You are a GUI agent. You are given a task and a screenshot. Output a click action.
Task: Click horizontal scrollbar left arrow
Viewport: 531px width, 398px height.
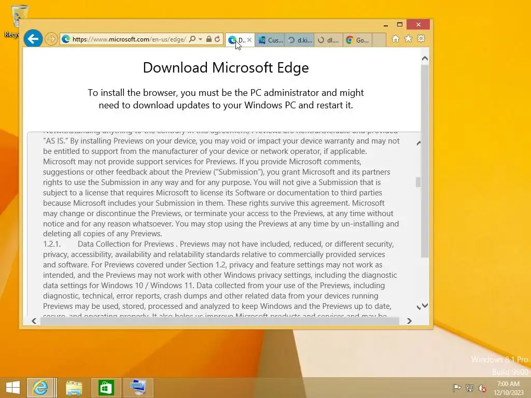click(34, 321)
